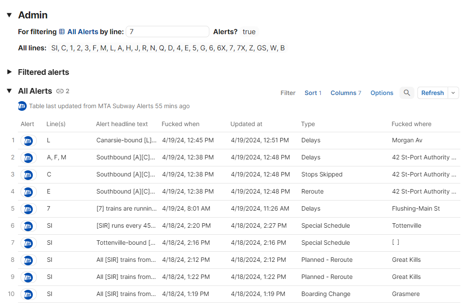Expand the Filtered alerts section

tap(9, 72)
